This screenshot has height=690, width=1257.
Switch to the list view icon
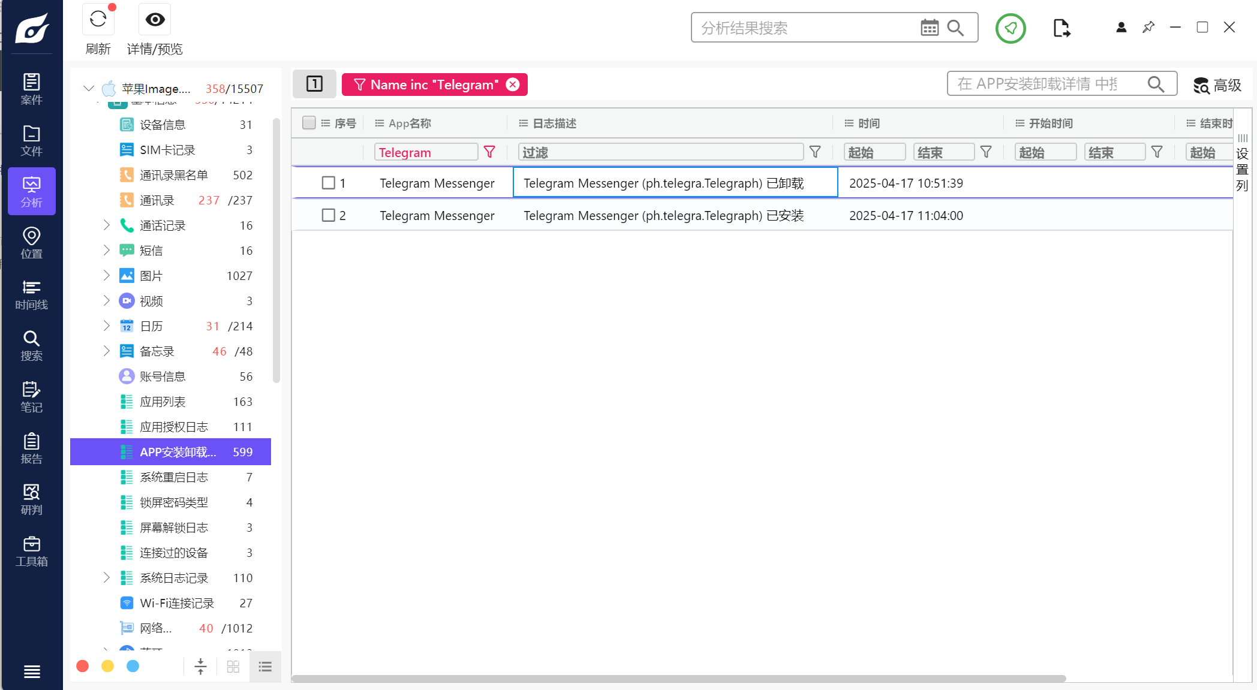265,667
